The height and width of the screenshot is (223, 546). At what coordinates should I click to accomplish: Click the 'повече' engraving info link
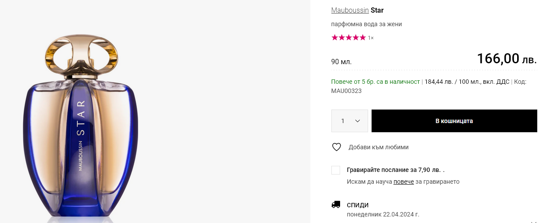[x=403, y=182]
